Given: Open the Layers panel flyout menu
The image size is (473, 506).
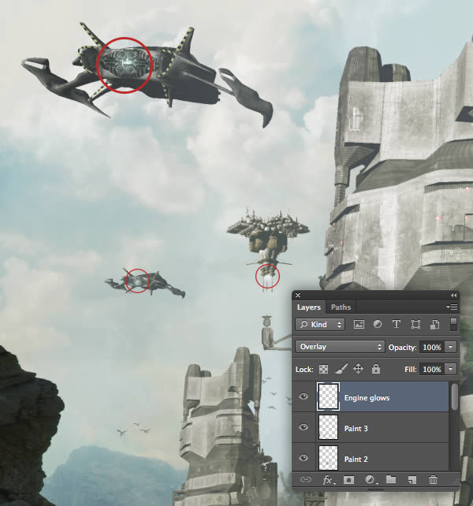Looking at the screenshot, I should pos(453,307).
